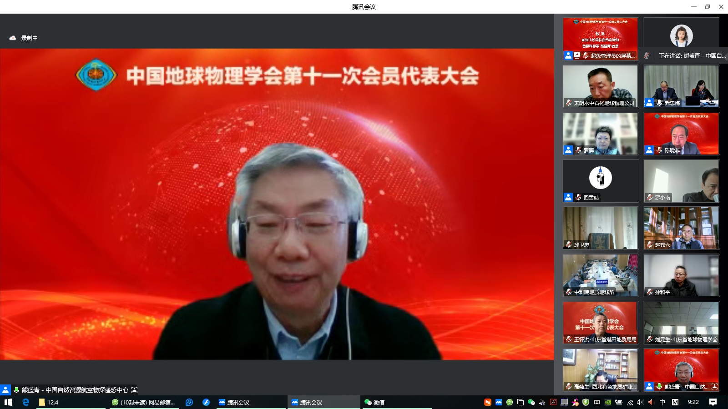
Task: Launch Edge browser from taskbar
Action: coord(25,402)
